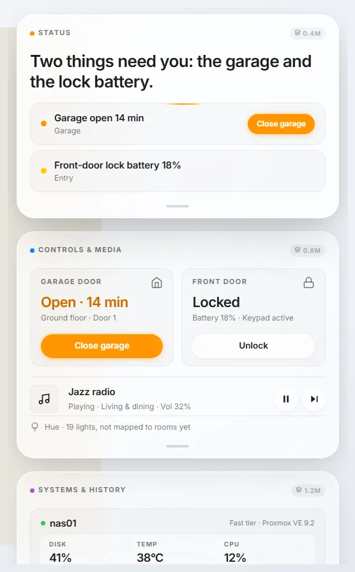Click the padlock icon in Front Door tile

point(308,283)
